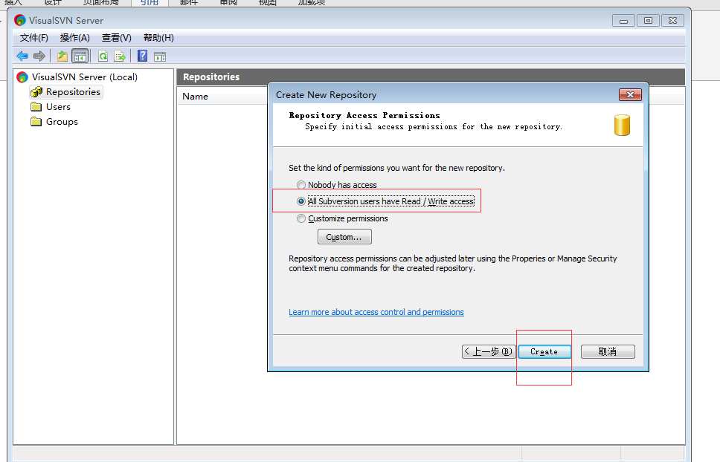Minimize the VisualSVN Server window
Image resolution: width=720 pixels, height=462 pixels.
[623, 21]
